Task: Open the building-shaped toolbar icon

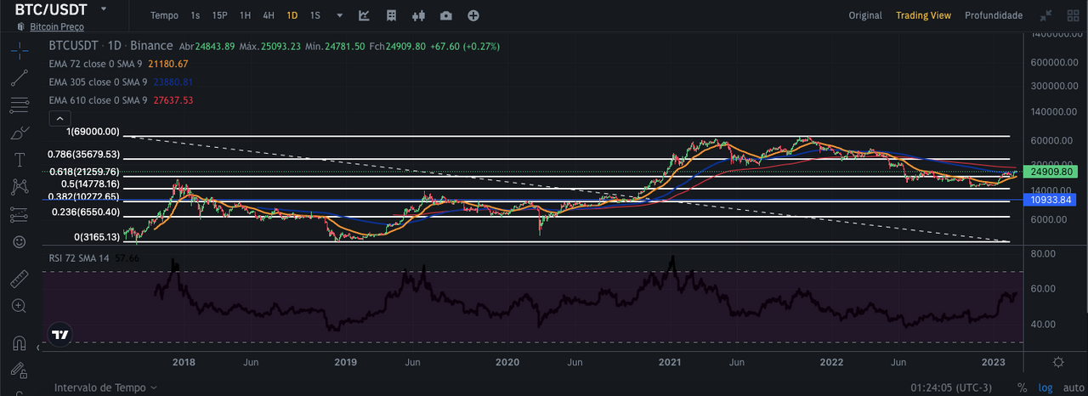Action: [391, 15]
